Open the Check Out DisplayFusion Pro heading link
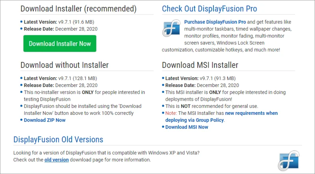 [x=209, y=9]
